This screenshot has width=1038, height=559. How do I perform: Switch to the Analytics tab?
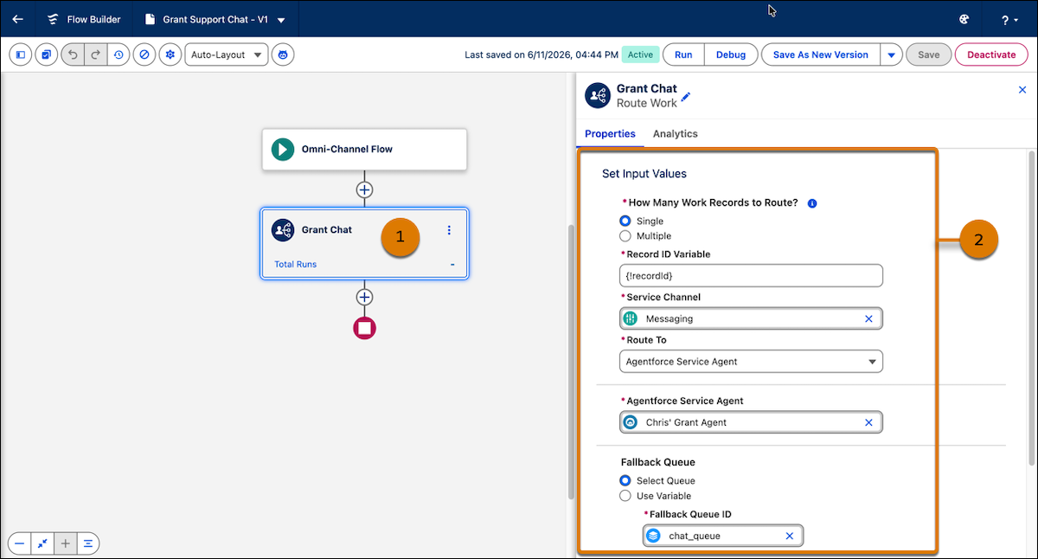(x=676, y=134)
